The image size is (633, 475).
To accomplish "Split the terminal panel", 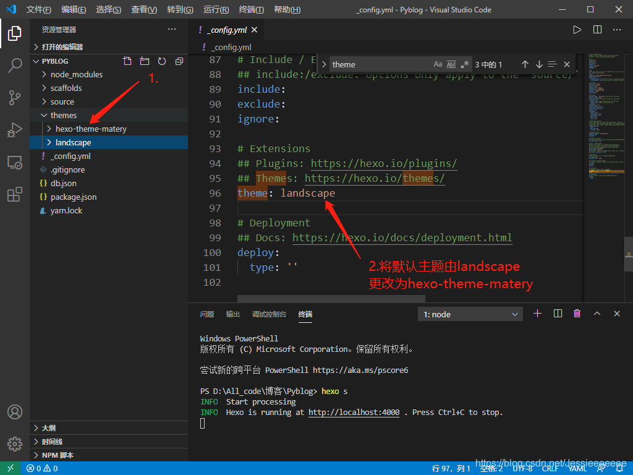I will (558, 314).
